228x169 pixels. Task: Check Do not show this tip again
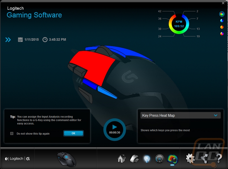12,133
